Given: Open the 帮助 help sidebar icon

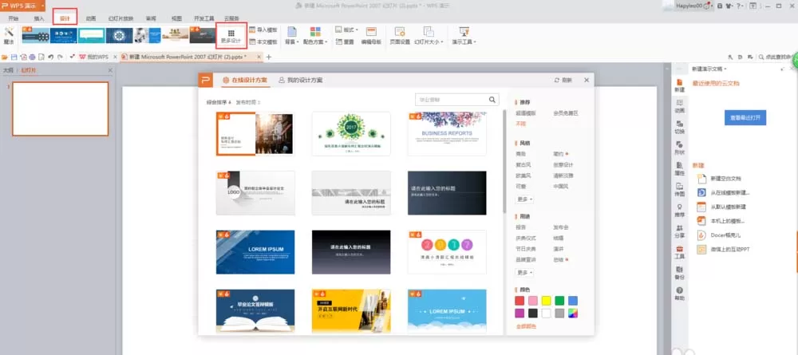Looking at the screenshot, I should click(x=679, y=294).
